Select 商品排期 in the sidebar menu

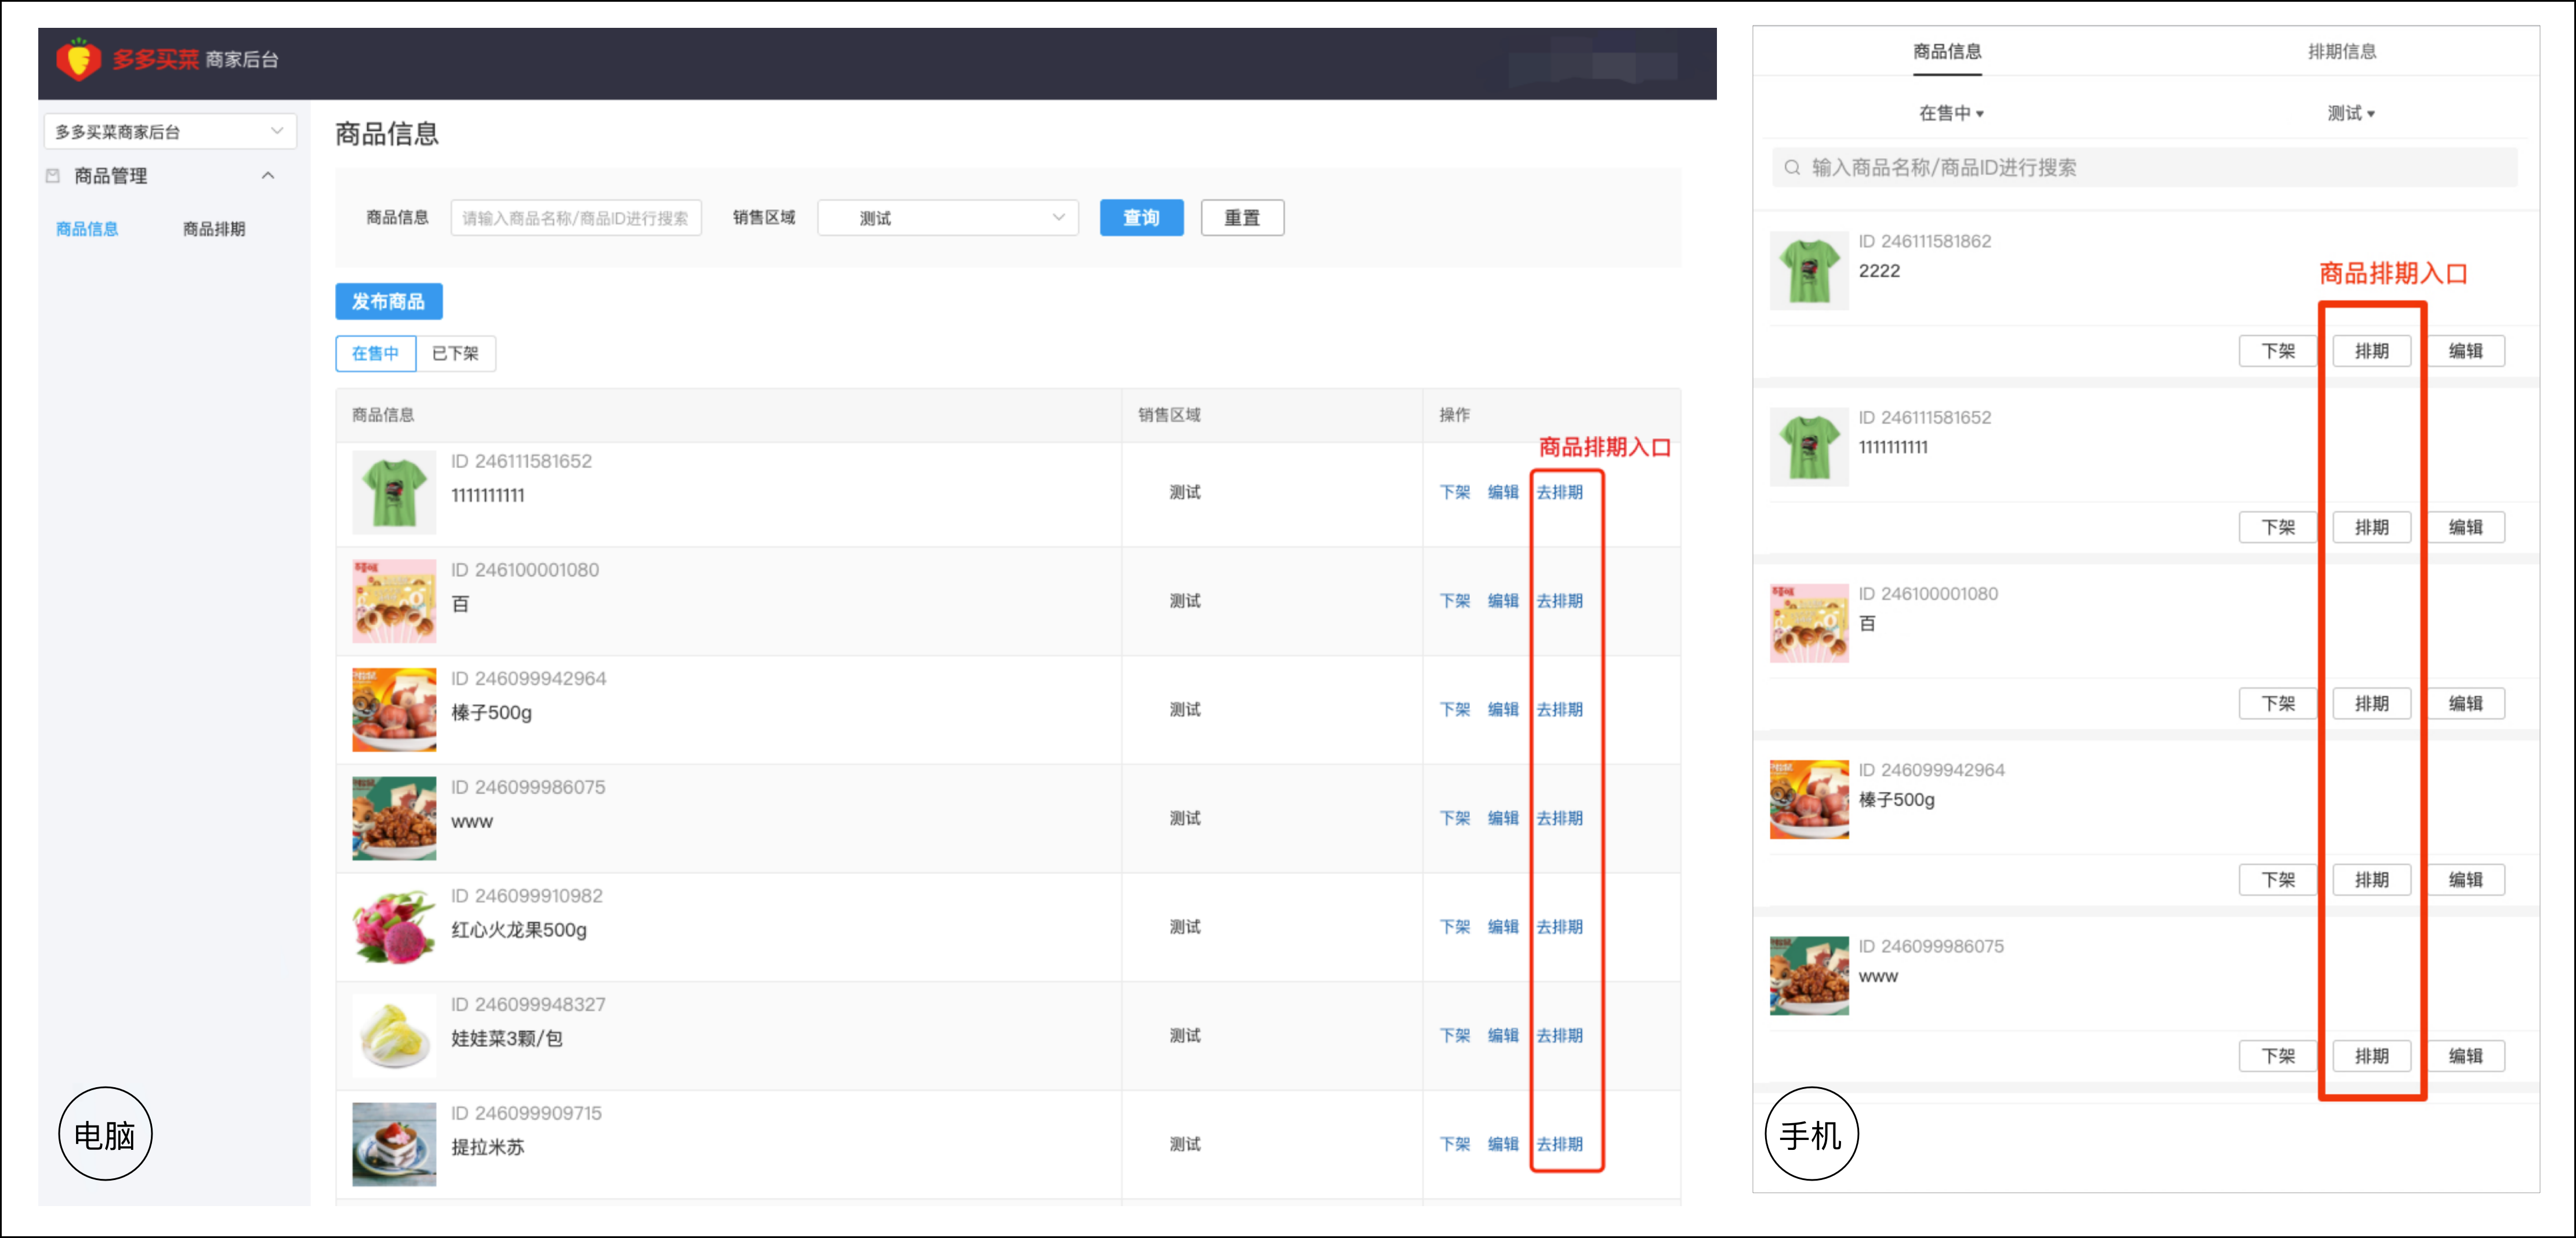pyautogui.click(x=214, y=229)
